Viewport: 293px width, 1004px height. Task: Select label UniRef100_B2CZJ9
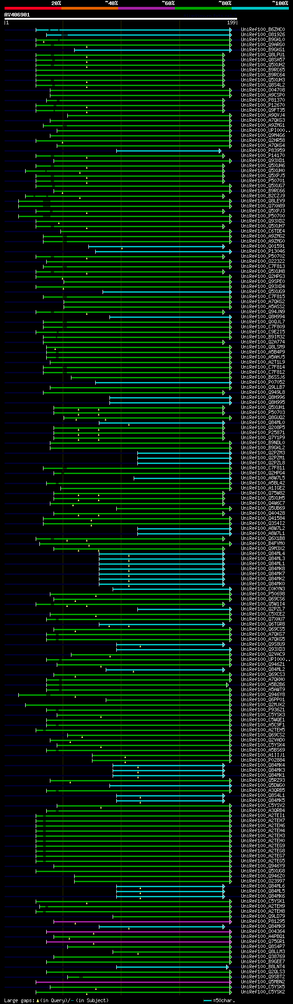[x=263, y=196]
